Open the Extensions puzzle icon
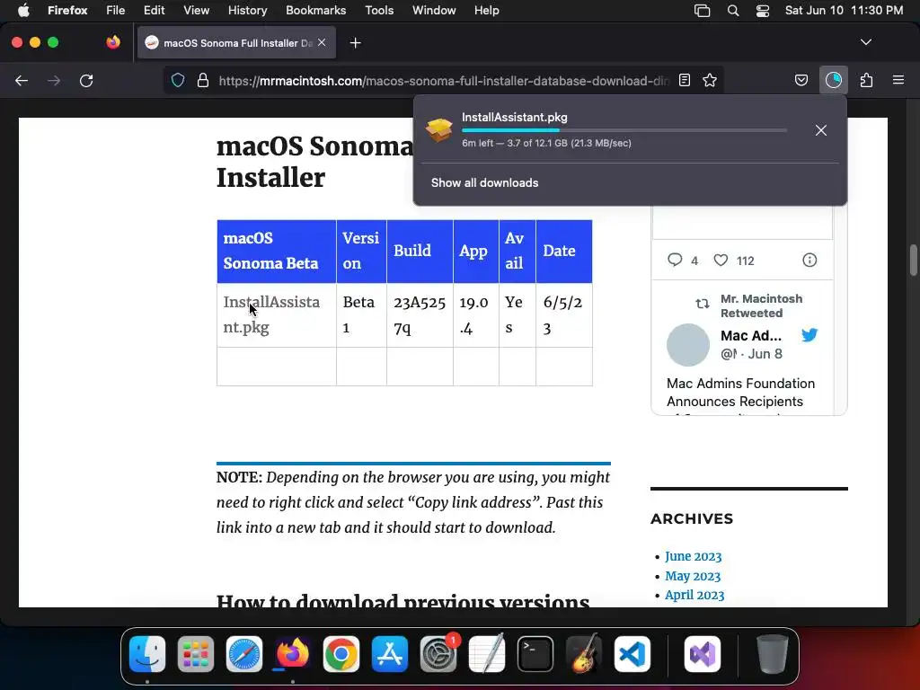 pyautogui.click(x=866, y=80)
